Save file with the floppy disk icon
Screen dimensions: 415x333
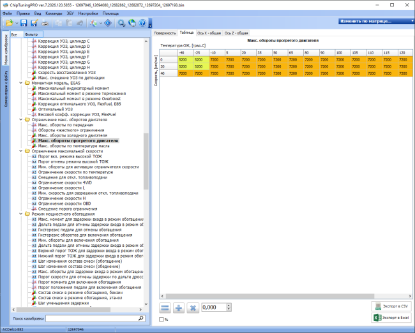click(24, 23)
